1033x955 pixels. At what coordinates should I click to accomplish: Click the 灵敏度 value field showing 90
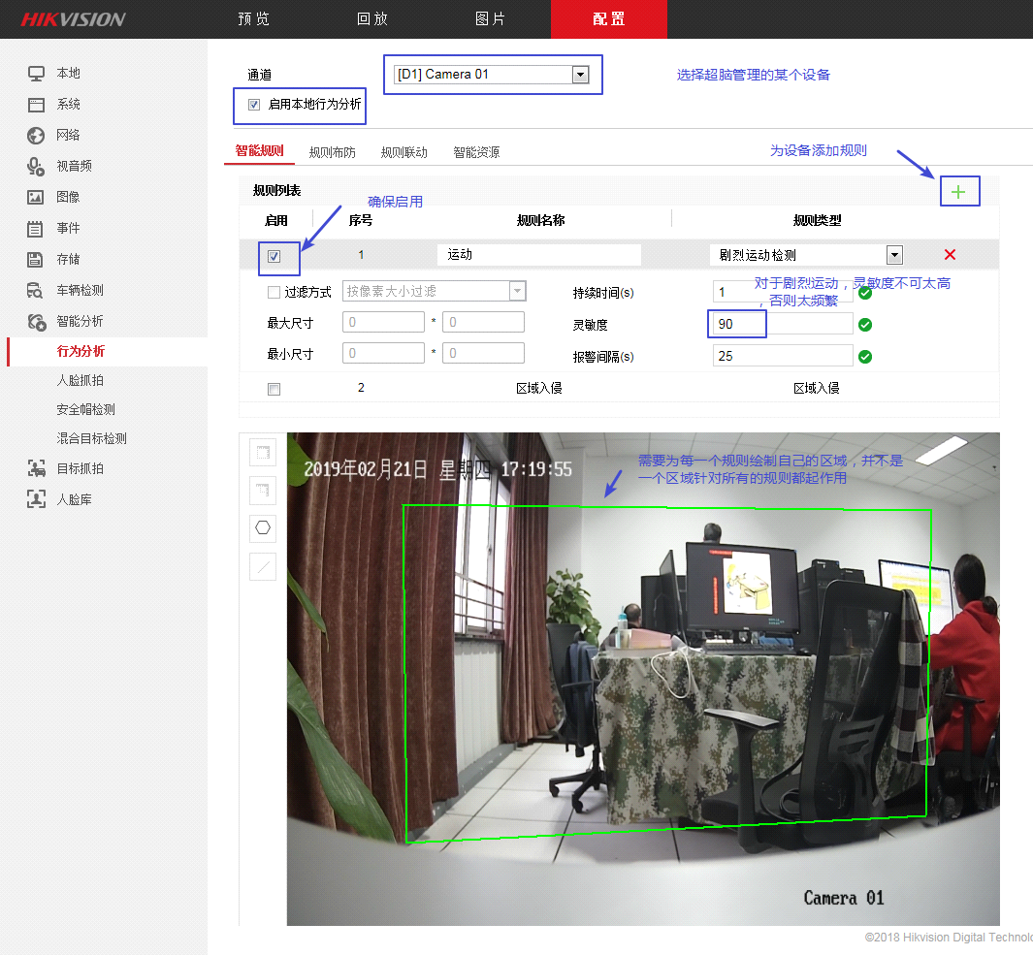click(737, 322)
